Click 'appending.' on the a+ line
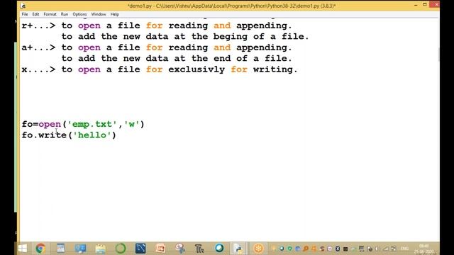Viewport: 454px width, 255px height. [264, 47]
